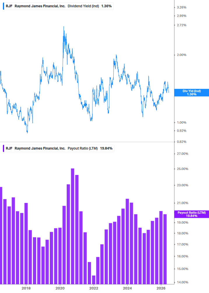Image resolution: width=209 pixels, height=293 pixels.
Task: Click the purple Payout Ratio (LTM) 19.84% tag
Action: point(192,214)
